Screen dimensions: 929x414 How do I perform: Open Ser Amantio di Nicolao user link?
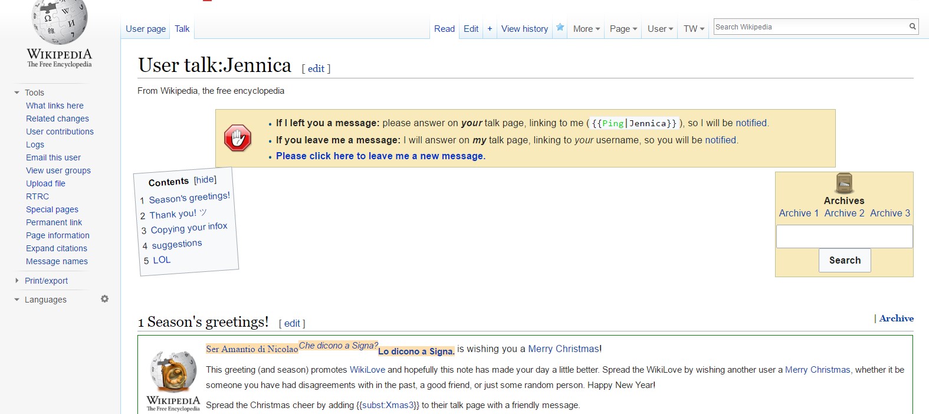252,349
